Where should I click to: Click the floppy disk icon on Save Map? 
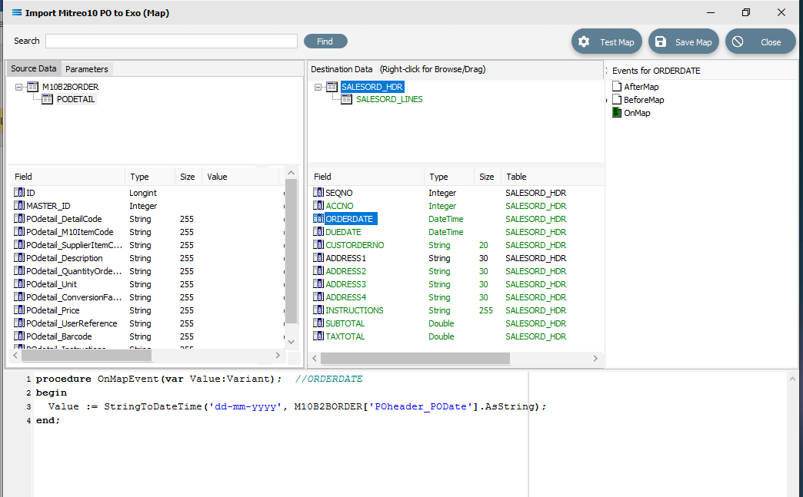tap(661, 42)
